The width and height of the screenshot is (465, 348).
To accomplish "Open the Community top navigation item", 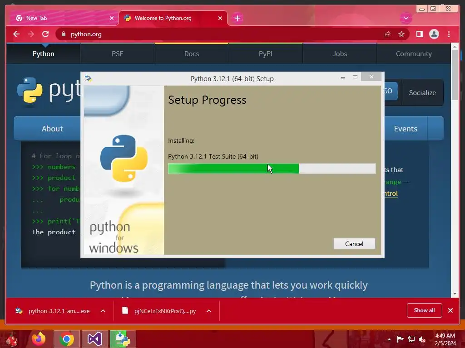I will point(414,54).
